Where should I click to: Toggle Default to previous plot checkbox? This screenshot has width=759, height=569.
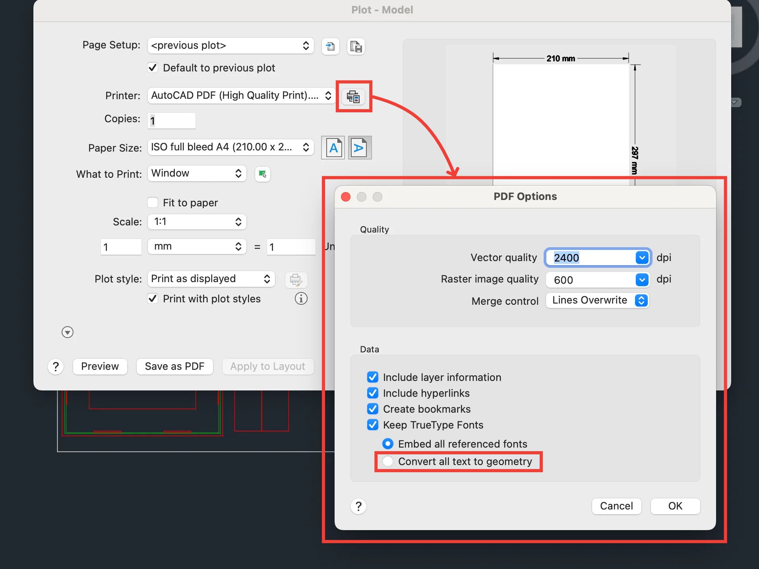coord(153,67)
